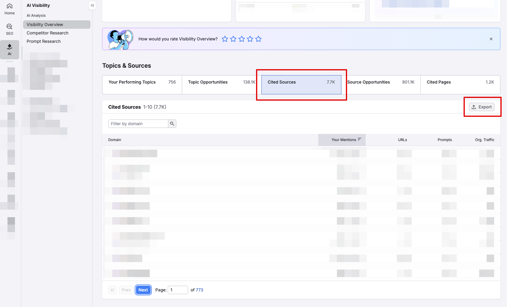Rate Visibility Overview three stars
This screenshot has height=307, width=507.
[242, 39]
